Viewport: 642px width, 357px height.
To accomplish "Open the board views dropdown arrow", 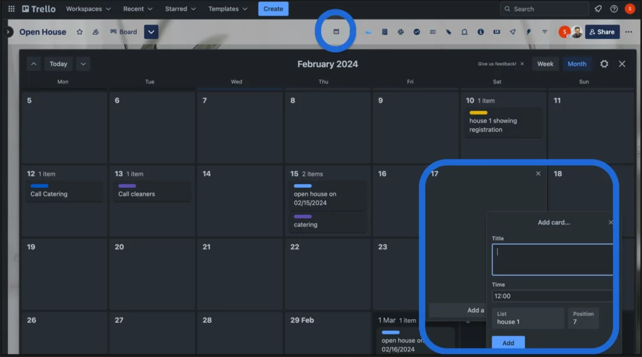I will [151, 32].
